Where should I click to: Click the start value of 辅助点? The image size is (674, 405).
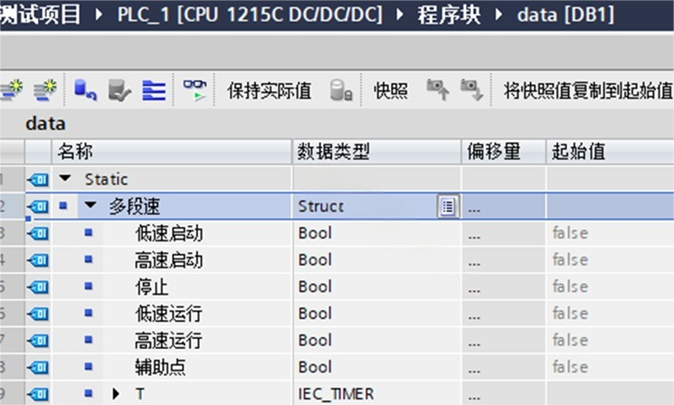click(x=611, y=367)
